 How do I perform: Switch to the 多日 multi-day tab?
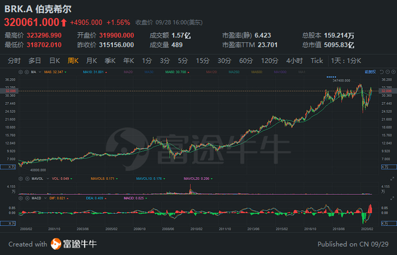click(35, 61)
